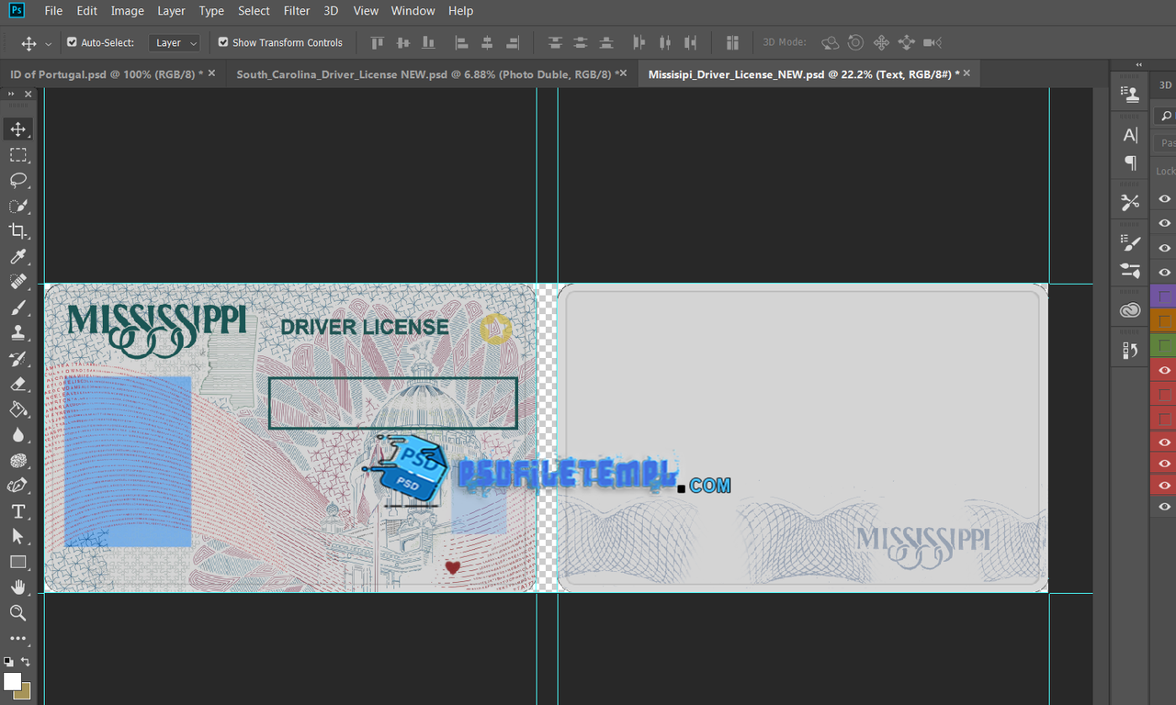This screenshot has height=705, width=1176.
Task: Open the Image menu
Action: click(127, 11)
